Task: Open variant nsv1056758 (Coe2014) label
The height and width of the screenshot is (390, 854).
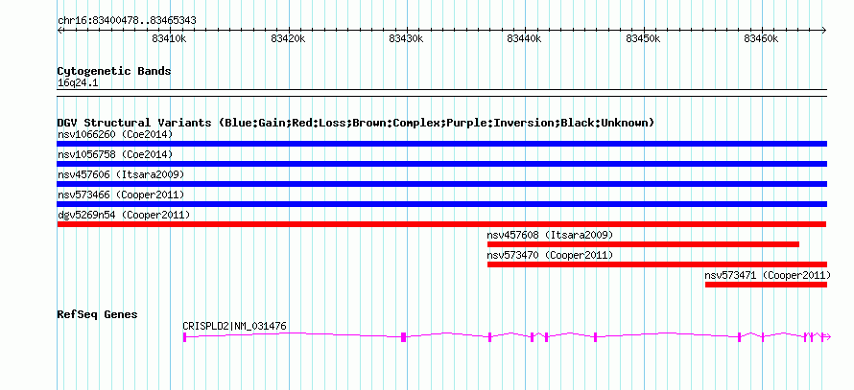Action: [x=115, y=155]
